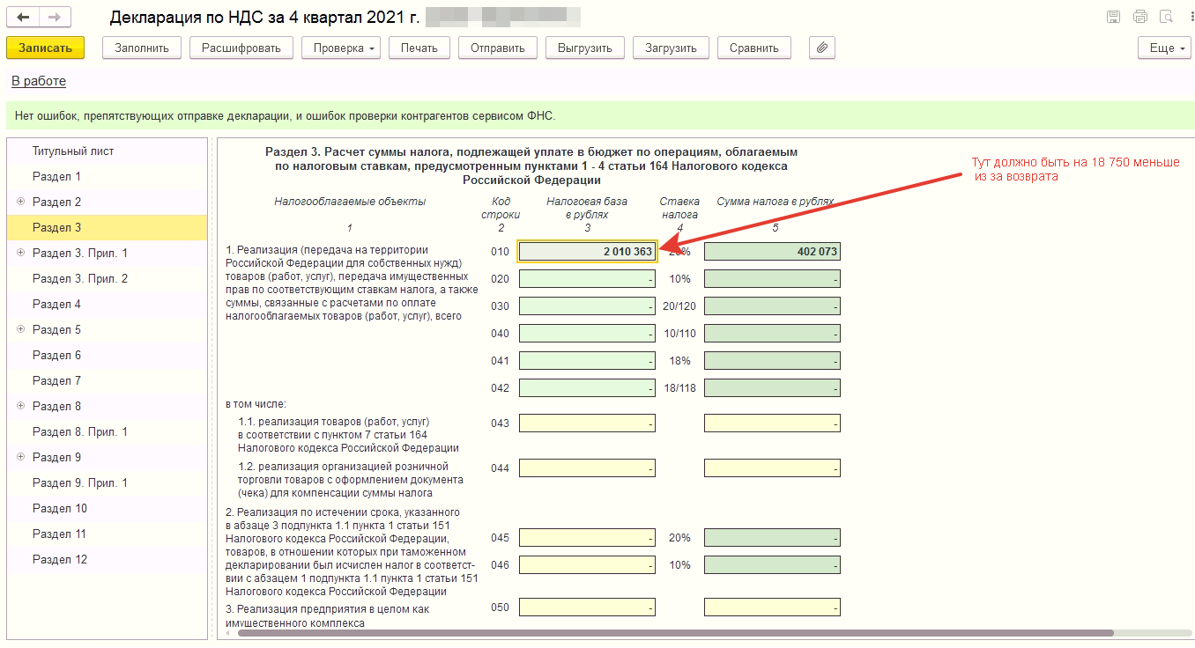Click the Заполнить button
Viewport: 1195px width, 648px height.
(x=142, y=48)
